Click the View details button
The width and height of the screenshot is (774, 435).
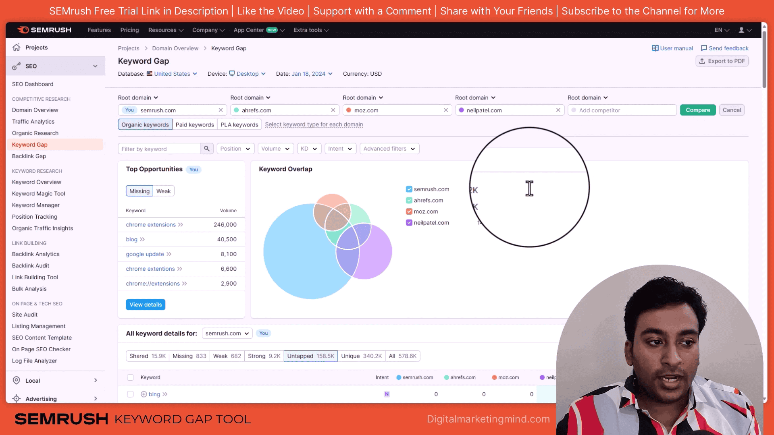(x=146, y=304)
